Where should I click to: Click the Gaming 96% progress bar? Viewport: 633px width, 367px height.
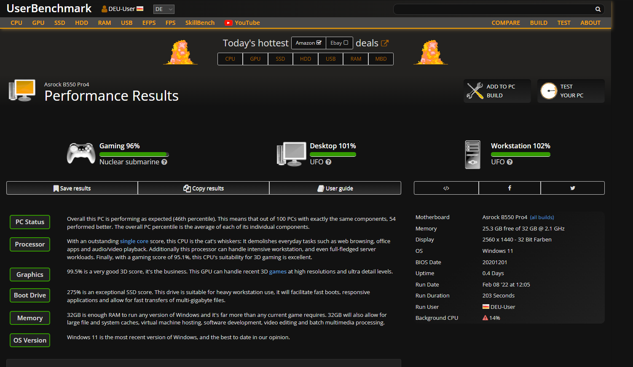tap(134, 155)
